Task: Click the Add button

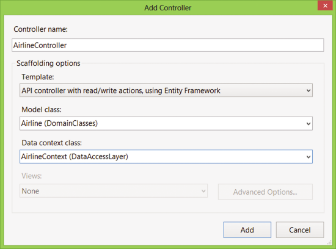Action: point(247,229)
